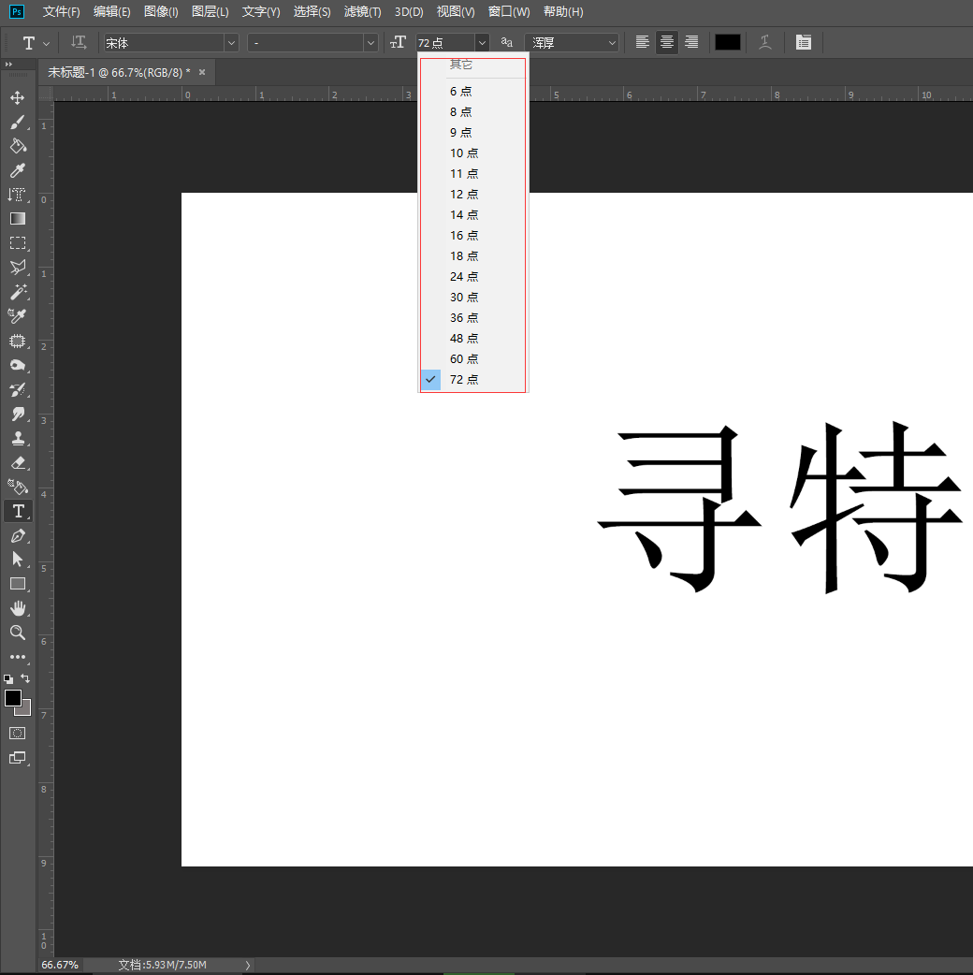Toggle text orientation in options bar
Viewport: 973px width, 975px height.
point(79,42)
